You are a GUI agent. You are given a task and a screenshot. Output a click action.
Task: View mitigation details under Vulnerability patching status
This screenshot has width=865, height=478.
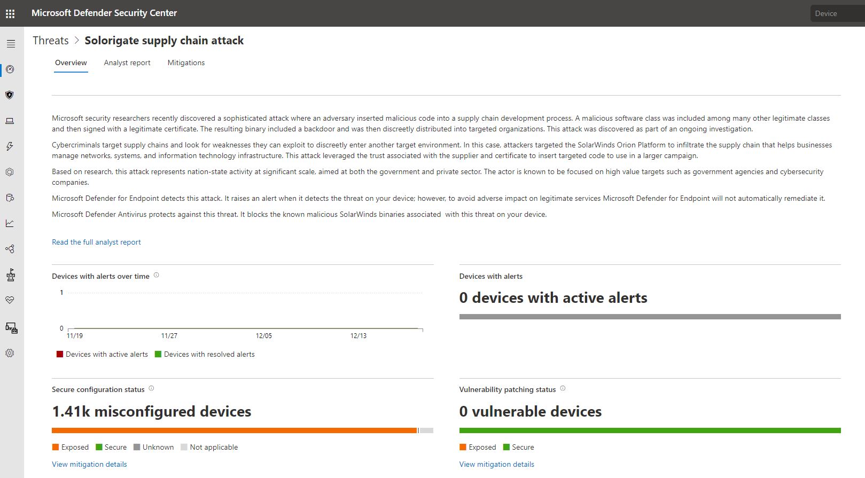(496, 464)
